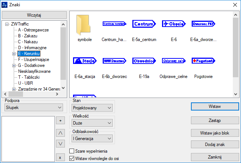Expand the G - Dodatkowe tree node
The height and width of the screenshot is (163, 241).
coord(14,65)
